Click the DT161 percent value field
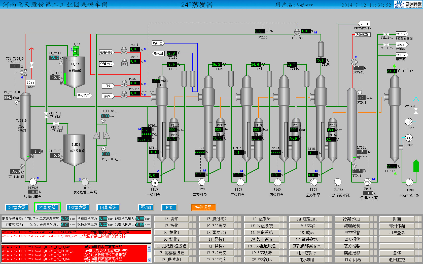The image size is (423, 264). (x=146, y=129)
